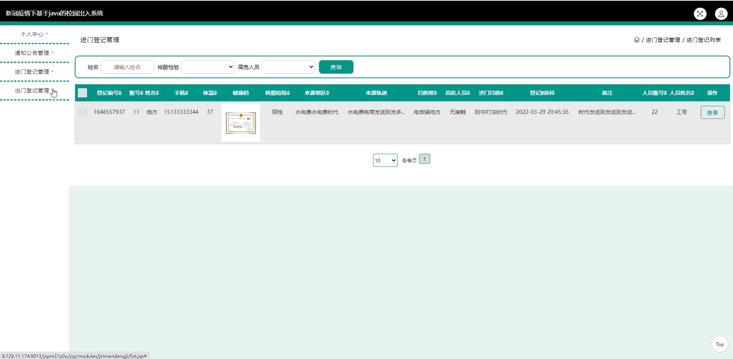
Task: Click the 姓名 search input field
Action: [127, 67]
